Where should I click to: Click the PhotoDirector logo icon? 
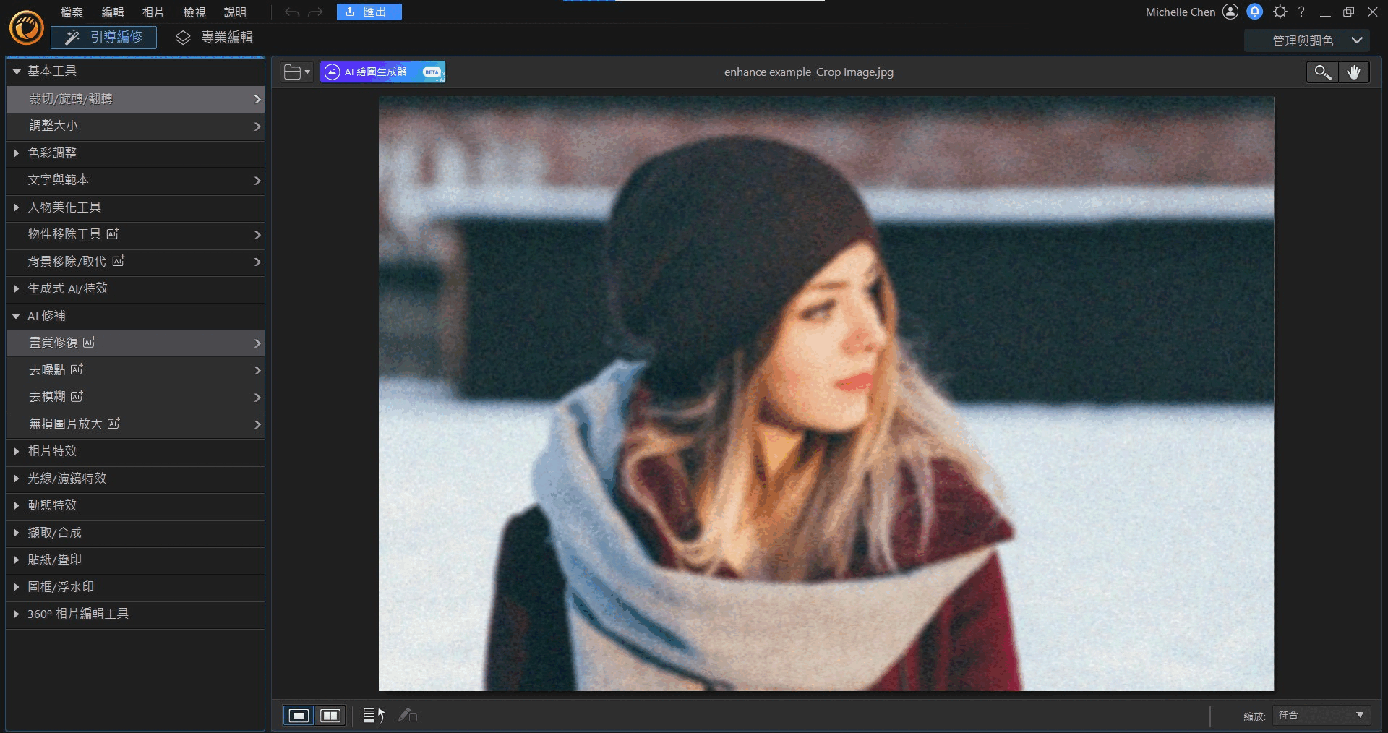click(27, 28)
